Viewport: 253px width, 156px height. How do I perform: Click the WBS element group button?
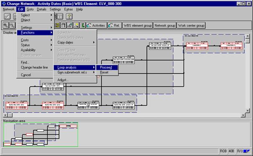tap(138, 26)
